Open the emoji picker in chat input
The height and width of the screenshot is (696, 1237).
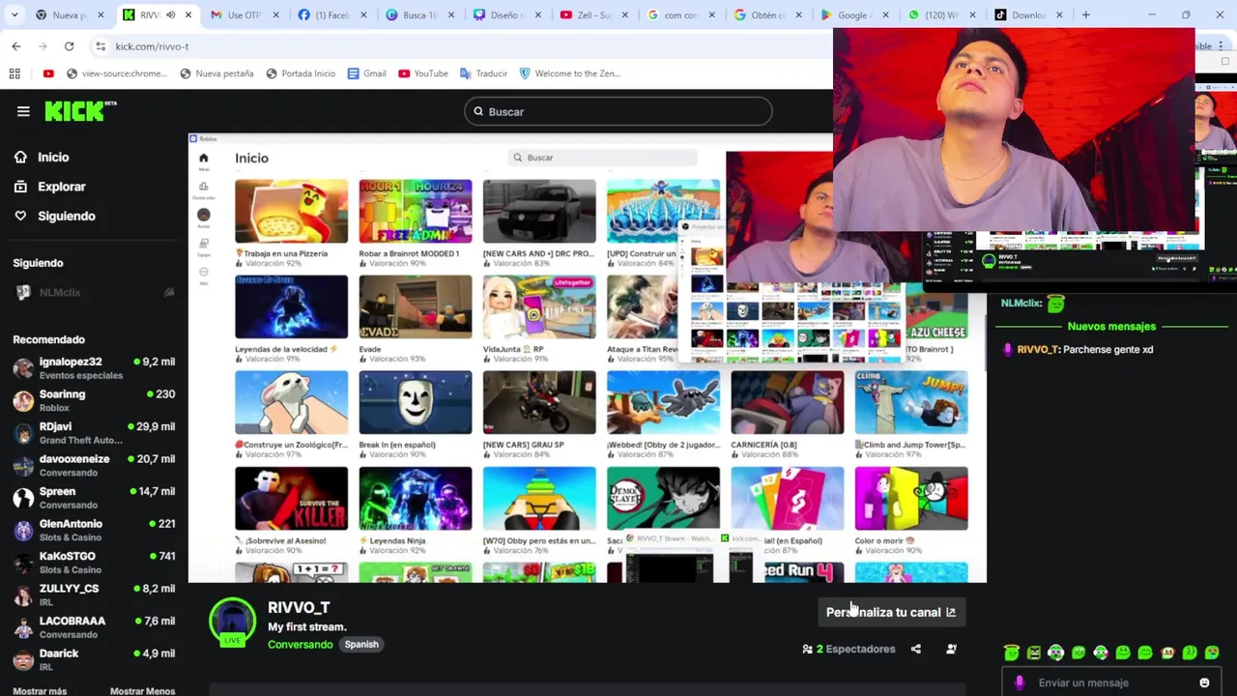pyautogui.click(x=1204, y=682)
